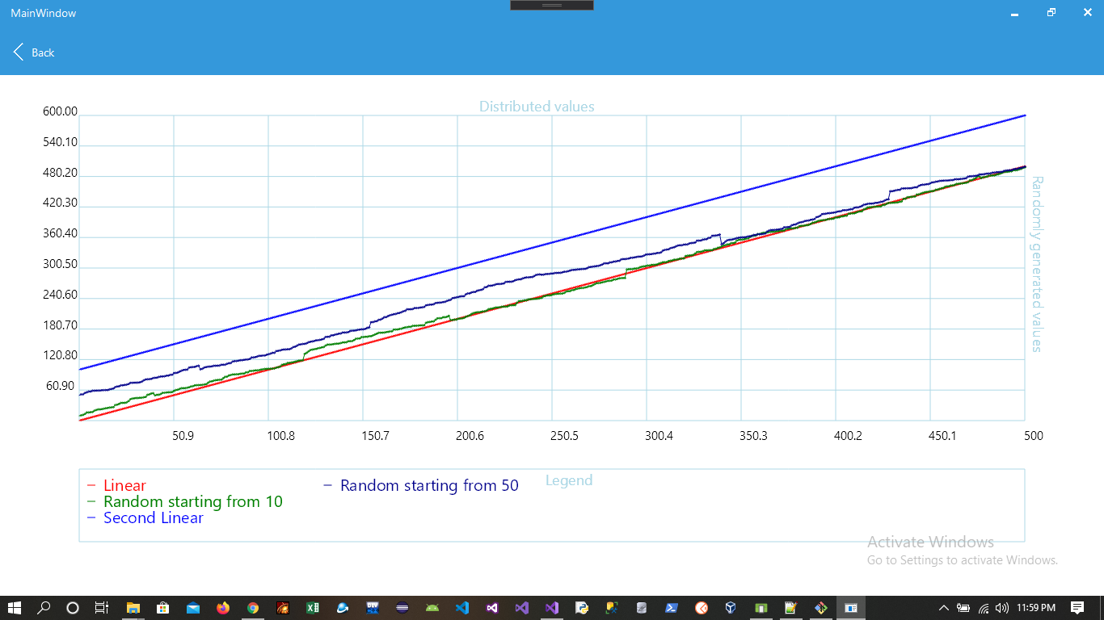1104x620 pixels.
Task: Click the 600.00 y-axis label
Action: click(61, 111)
